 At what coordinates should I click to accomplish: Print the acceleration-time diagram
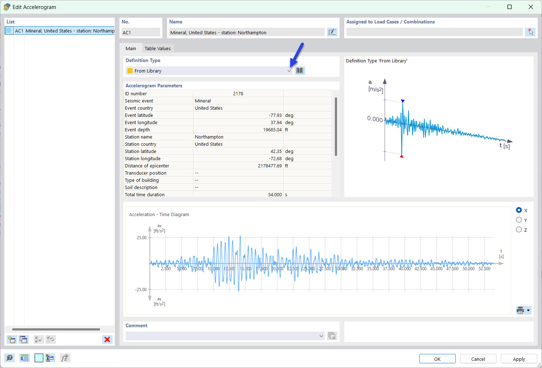521,310
